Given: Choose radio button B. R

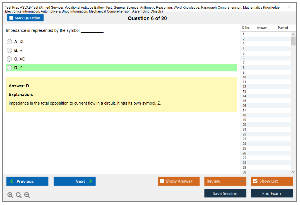Looking at the screenshot, I should point(9,50).
